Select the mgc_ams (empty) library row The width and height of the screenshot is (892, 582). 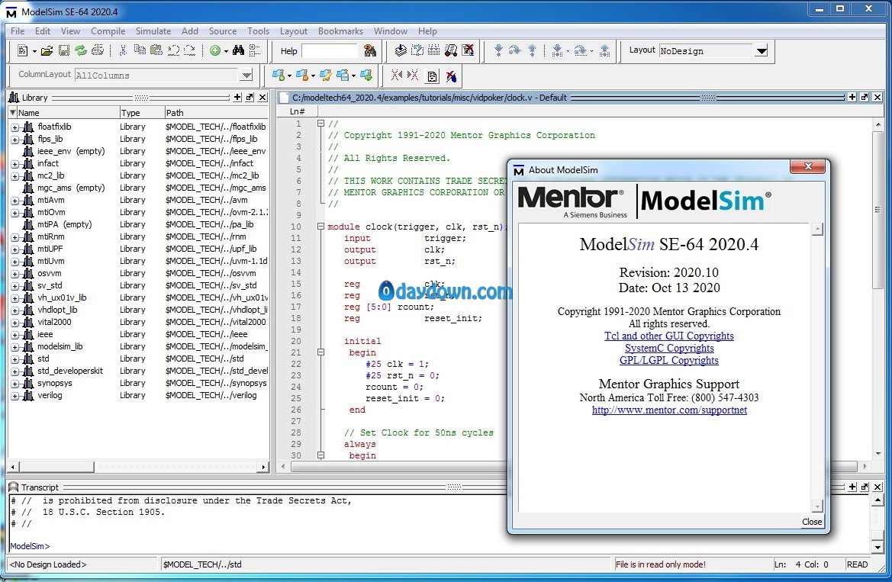point(138,188)
